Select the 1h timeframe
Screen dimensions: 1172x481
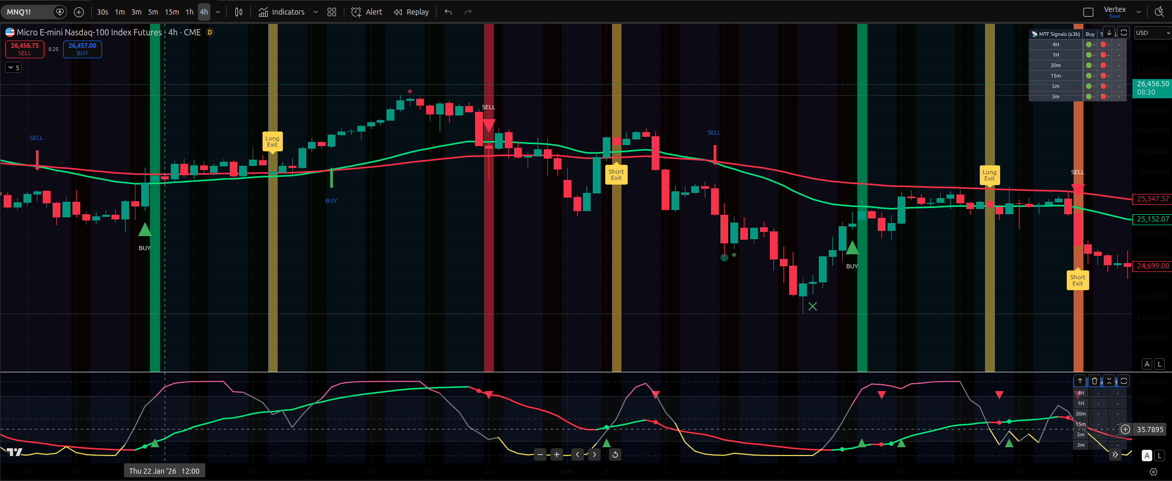190,12
